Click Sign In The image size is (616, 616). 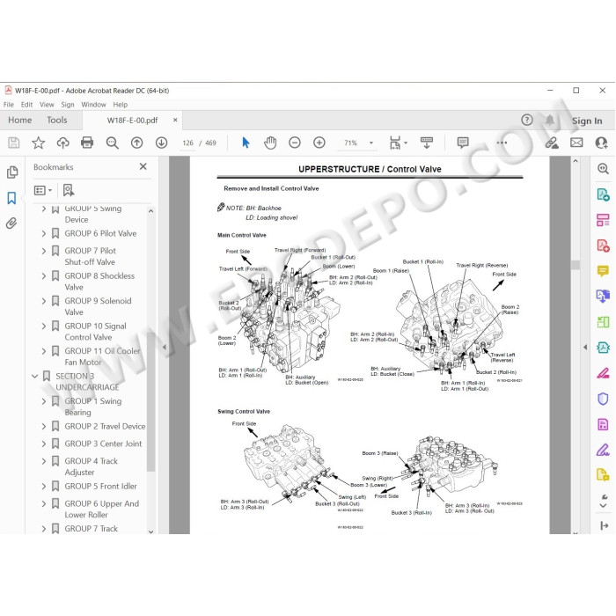pyautogui.click(x=587, y=121)
